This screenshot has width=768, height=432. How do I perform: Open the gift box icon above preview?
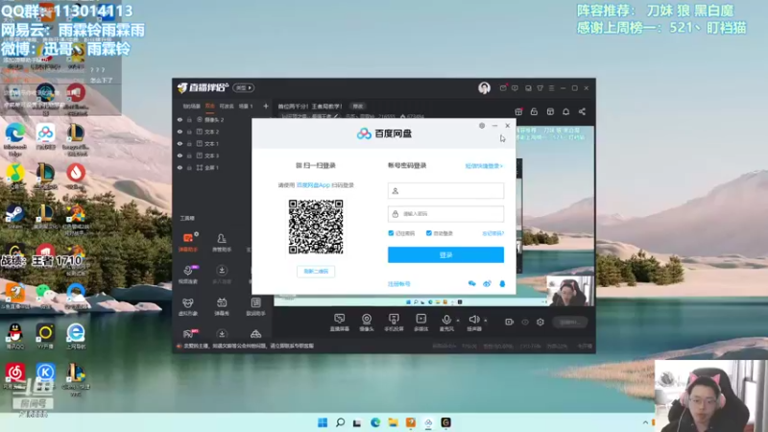pyautogui.click(x=518, y=111)
